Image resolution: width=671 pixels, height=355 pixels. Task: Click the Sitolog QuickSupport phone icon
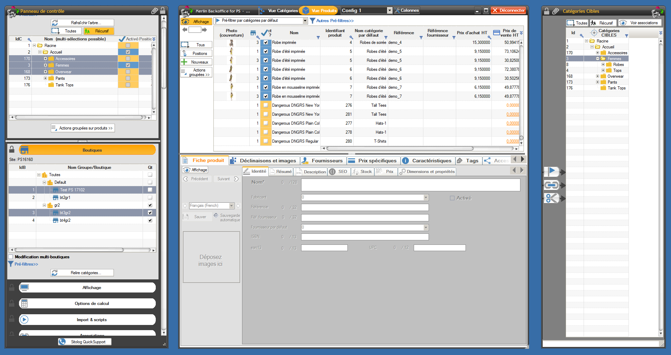coord(62,342)
